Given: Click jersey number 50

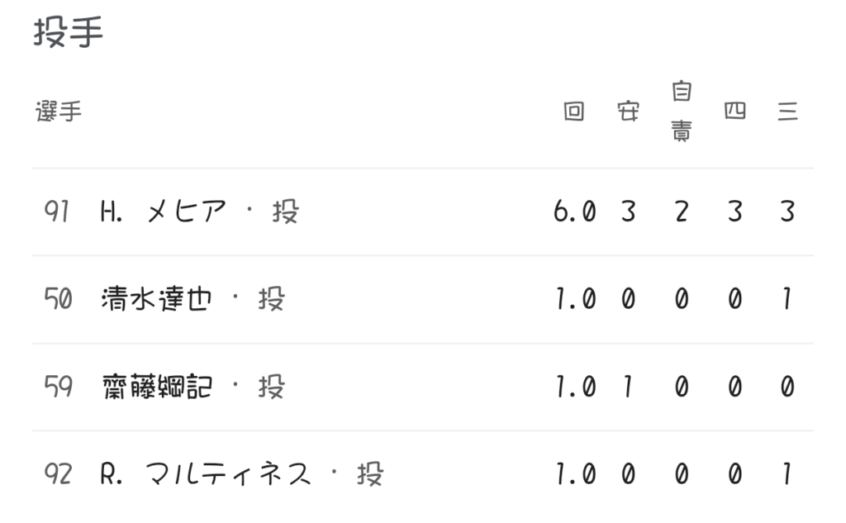Looking at the screenshot, I should click(58, 299).
